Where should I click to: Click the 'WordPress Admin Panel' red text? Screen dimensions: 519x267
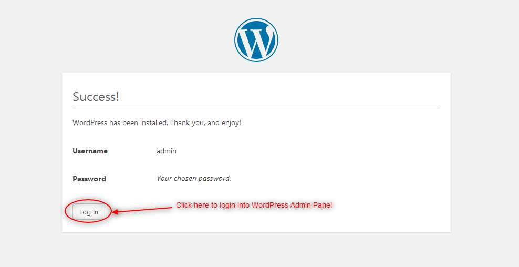coord(292,205)
